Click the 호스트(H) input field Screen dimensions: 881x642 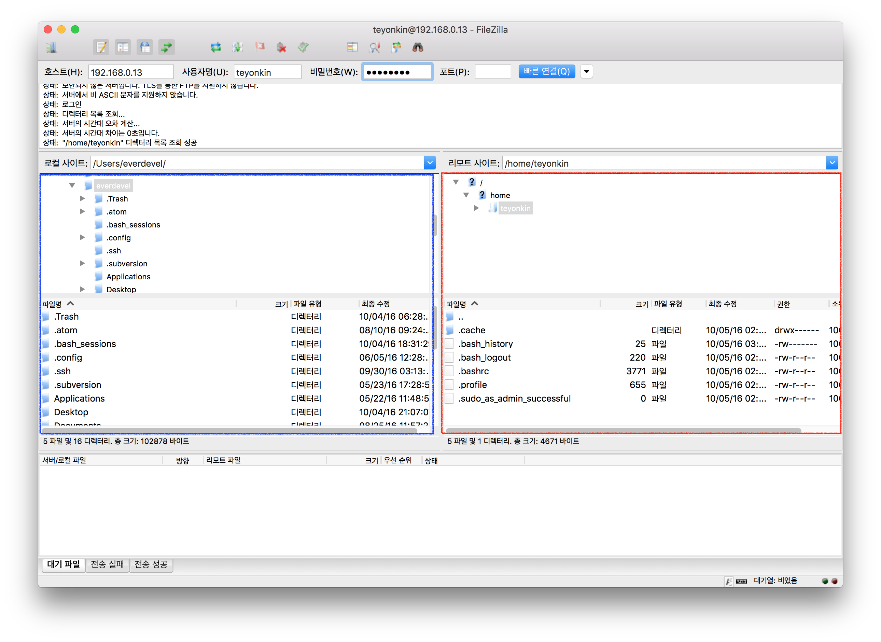[130, 72]
